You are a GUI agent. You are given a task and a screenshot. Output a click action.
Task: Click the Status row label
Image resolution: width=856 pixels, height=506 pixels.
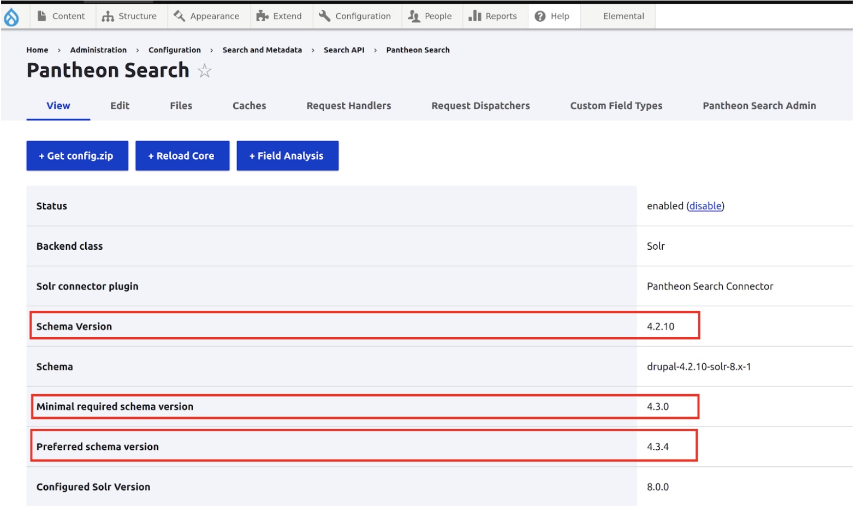click(x=52, y=206)
